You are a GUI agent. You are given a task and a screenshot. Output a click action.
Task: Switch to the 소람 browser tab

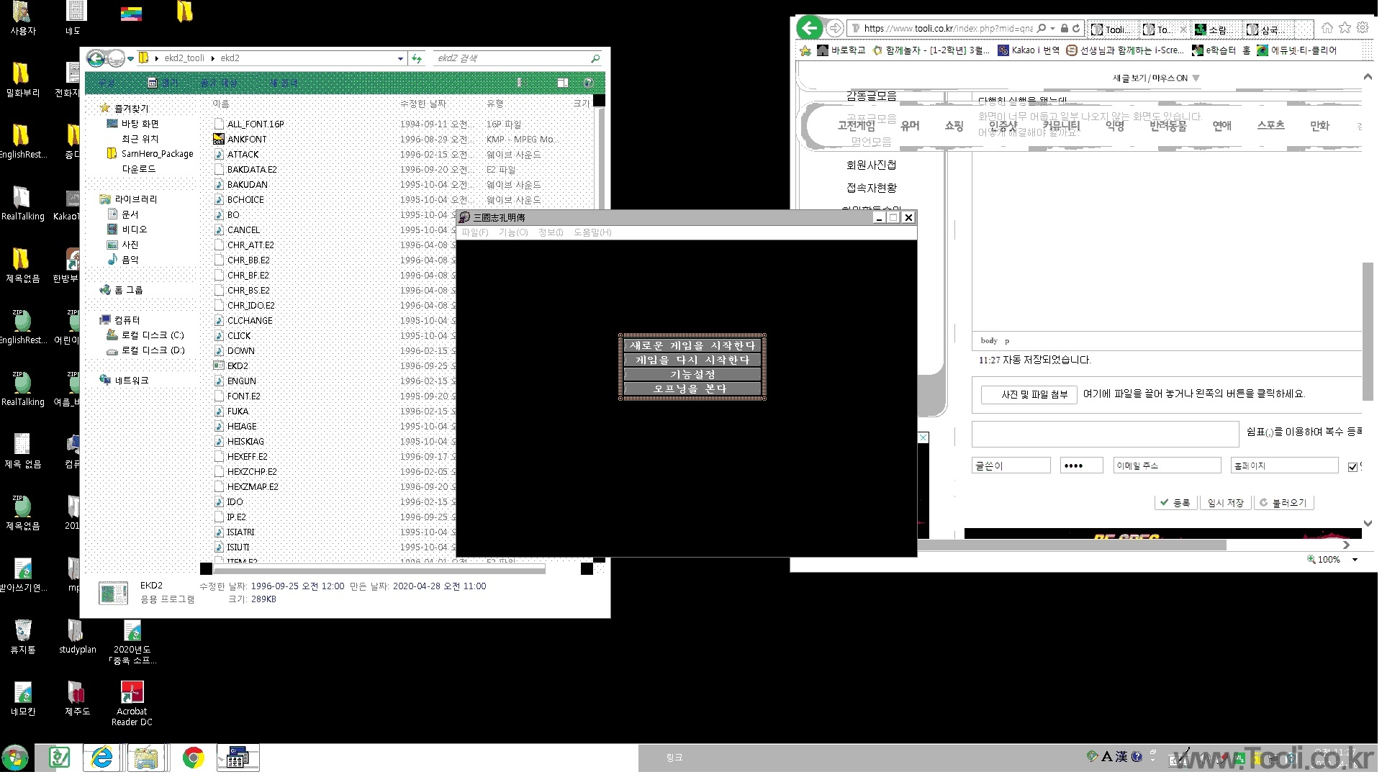1216,29
